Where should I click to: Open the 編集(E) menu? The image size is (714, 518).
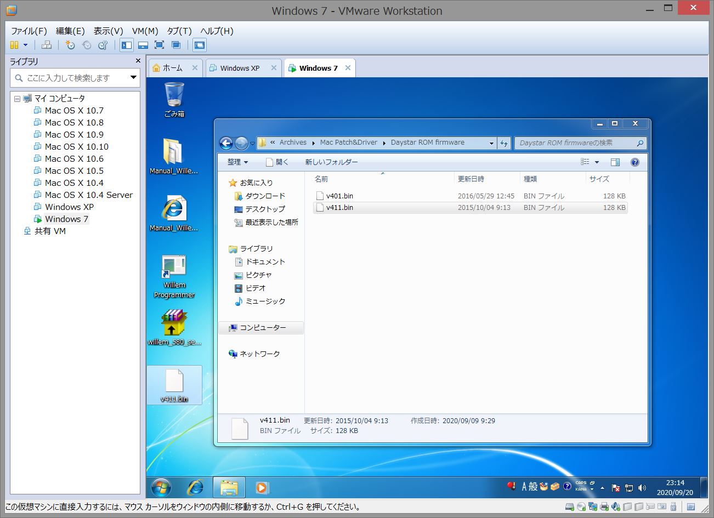click(x=70, y=31)
